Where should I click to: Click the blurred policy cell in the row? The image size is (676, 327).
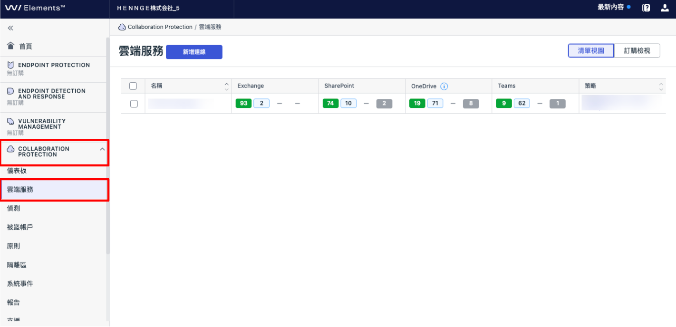(623, 103)
